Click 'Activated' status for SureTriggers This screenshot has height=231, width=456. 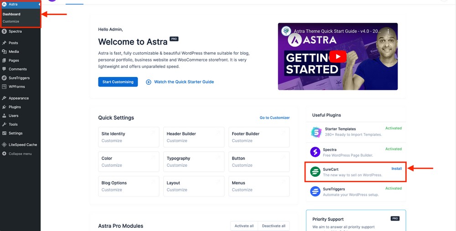[394, 188]
